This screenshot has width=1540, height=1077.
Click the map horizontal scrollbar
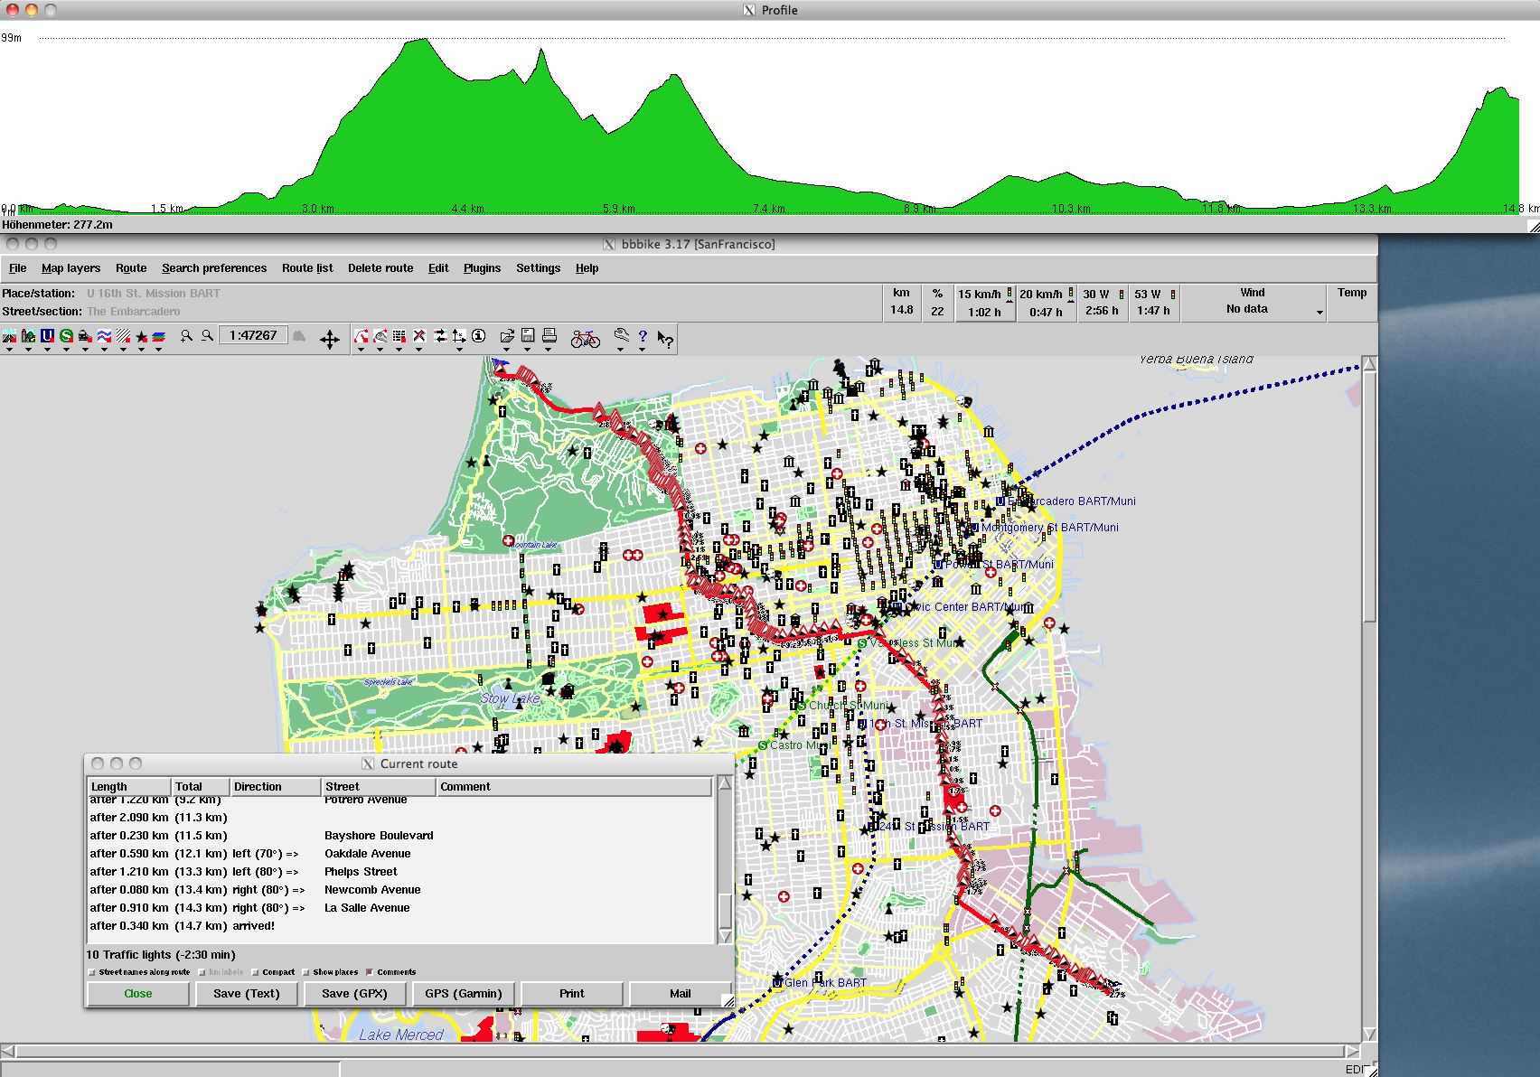(680, 1051)
